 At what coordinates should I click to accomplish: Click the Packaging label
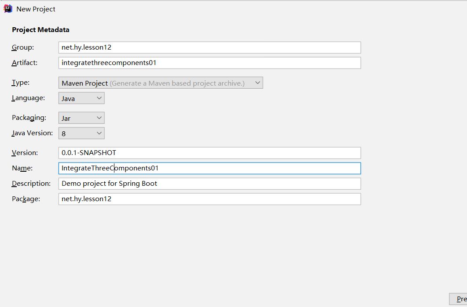tap(29, 118)
